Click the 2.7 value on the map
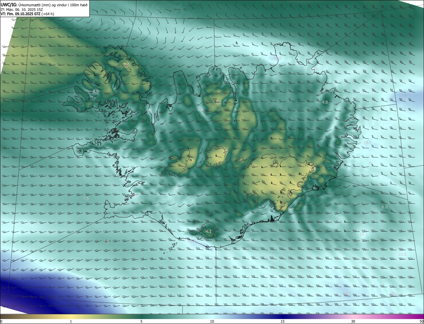424x324 pixels. [218, 103]
